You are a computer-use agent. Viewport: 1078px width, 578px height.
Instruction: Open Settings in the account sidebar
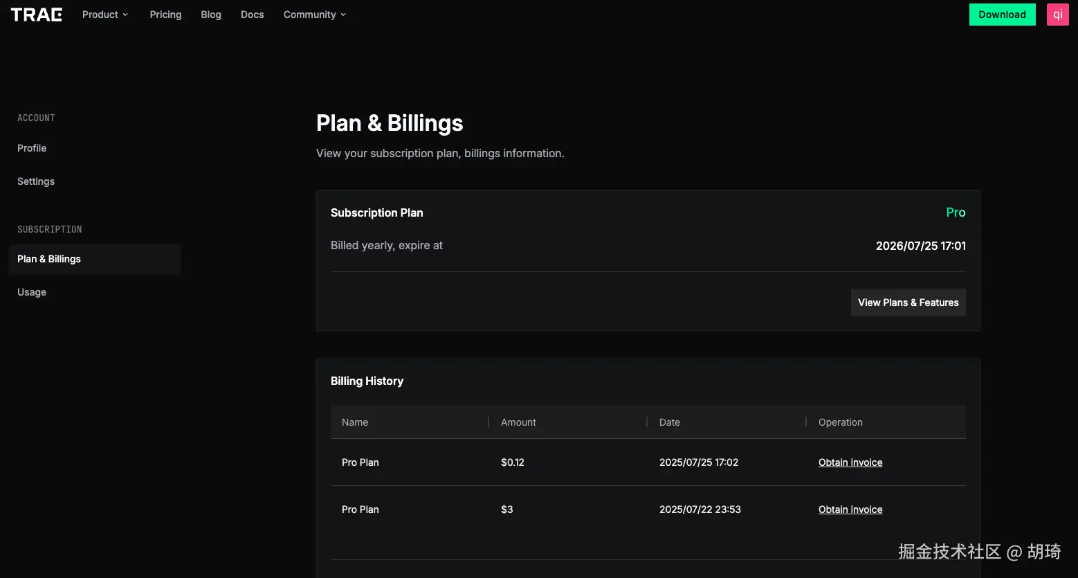(x=36, y=181)
